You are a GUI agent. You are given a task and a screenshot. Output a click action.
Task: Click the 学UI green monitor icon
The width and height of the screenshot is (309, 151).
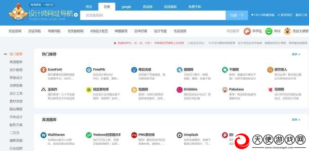[269, 31]
